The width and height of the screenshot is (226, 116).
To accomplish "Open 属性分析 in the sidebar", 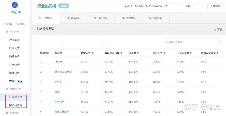I will coord(14,73).
